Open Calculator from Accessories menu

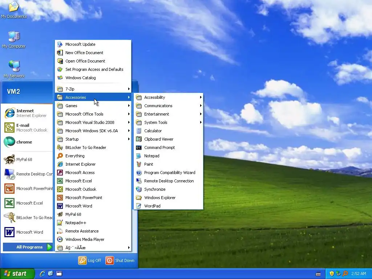coord(168,131)
